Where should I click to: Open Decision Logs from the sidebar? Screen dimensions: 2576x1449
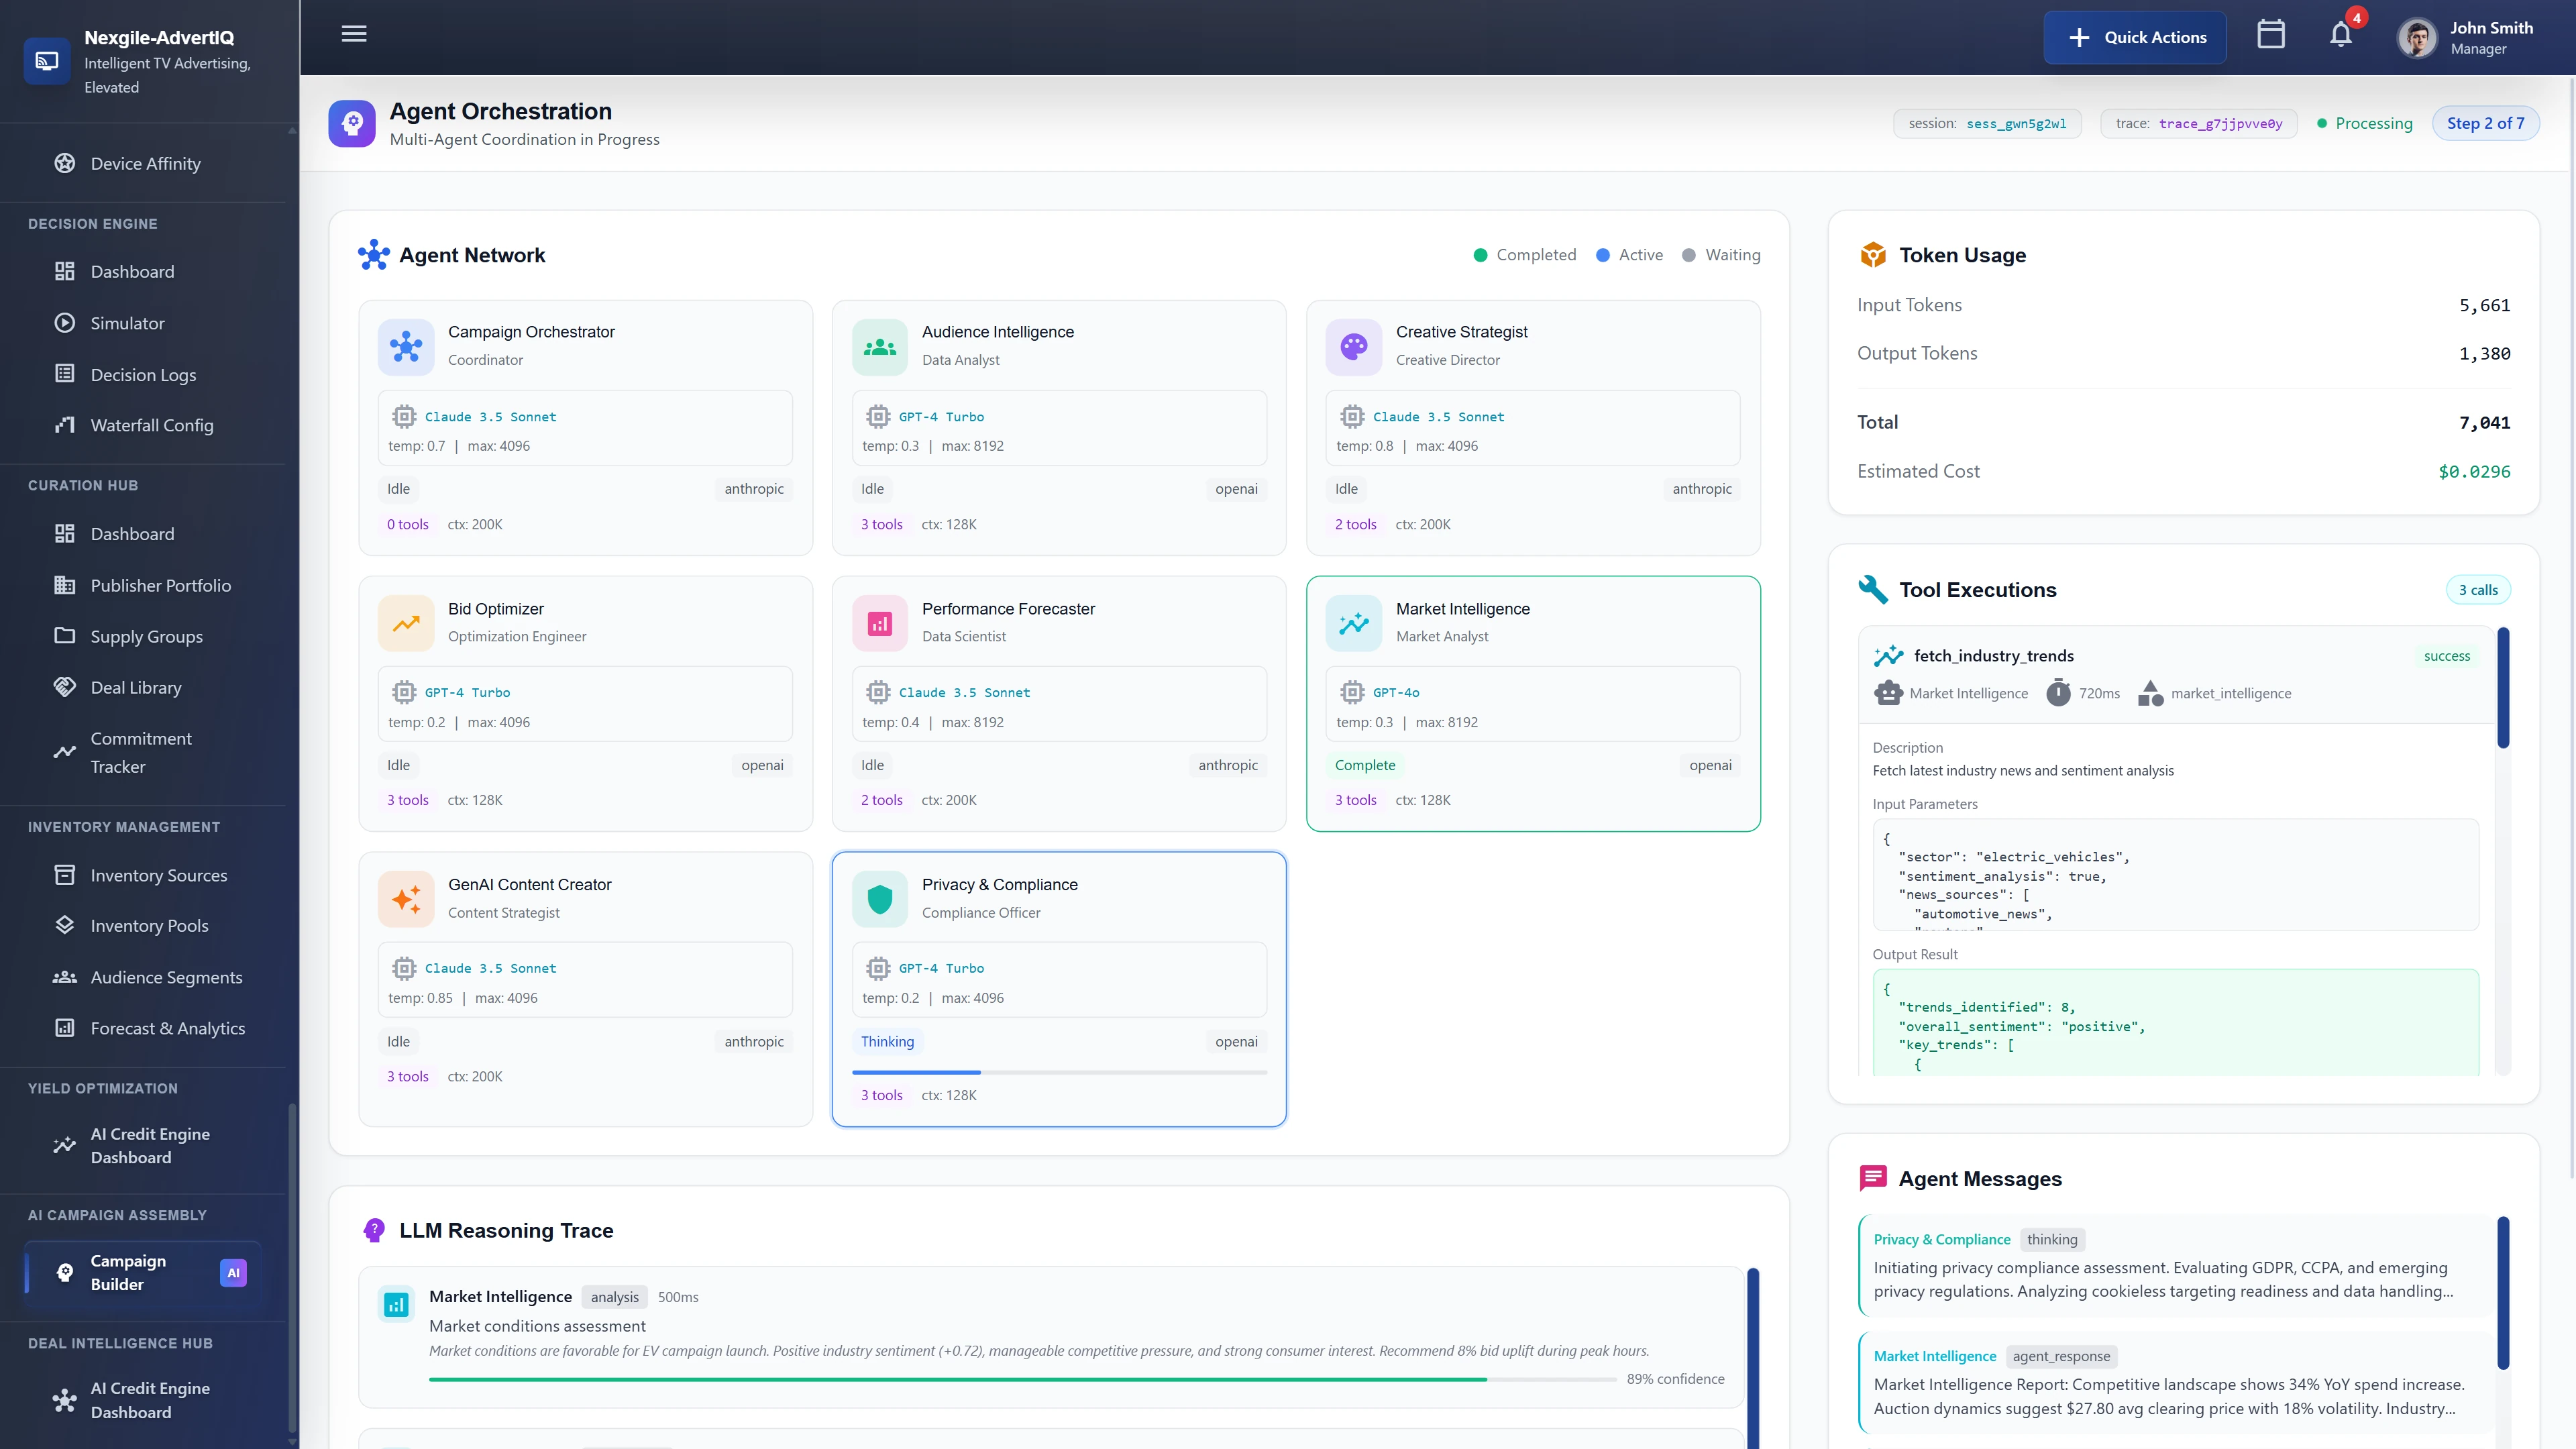point(143,374)
